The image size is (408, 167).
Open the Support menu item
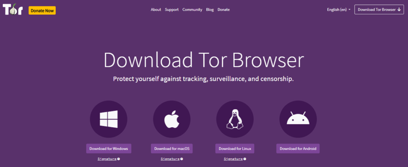click(172, 10)
